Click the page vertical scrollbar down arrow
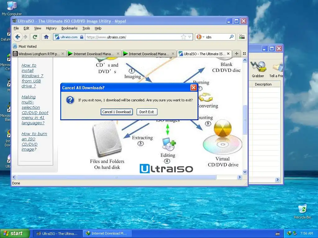Viewport: 318px width, 238px height. (245, 172)
